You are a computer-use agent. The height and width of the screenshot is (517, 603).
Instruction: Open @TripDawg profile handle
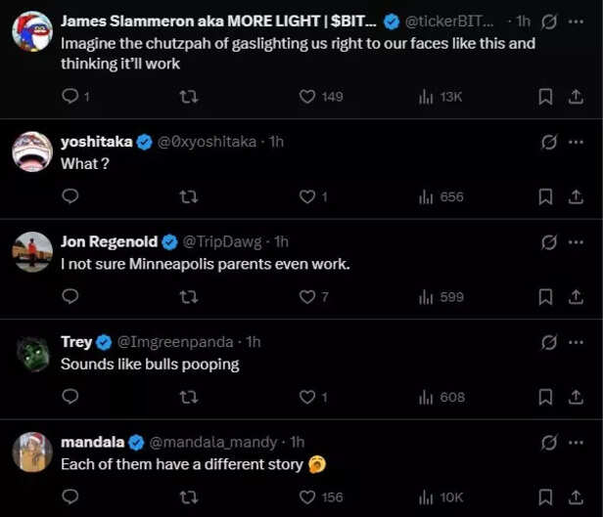click(224, 241)
